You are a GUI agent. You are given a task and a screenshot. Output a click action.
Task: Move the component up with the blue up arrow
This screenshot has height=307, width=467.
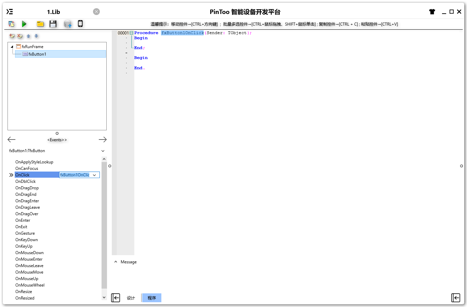point(28,36)
